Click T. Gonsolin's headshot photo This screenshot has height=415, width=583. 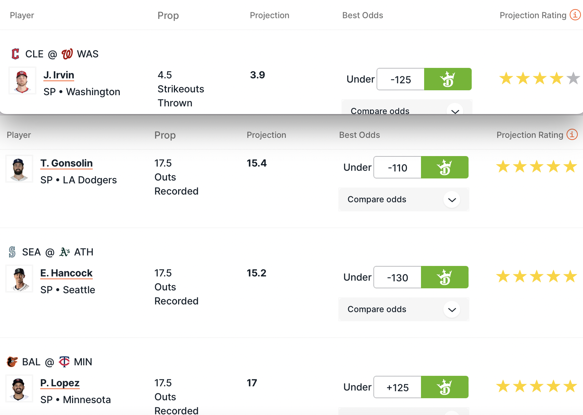click(x=19, y=169)
